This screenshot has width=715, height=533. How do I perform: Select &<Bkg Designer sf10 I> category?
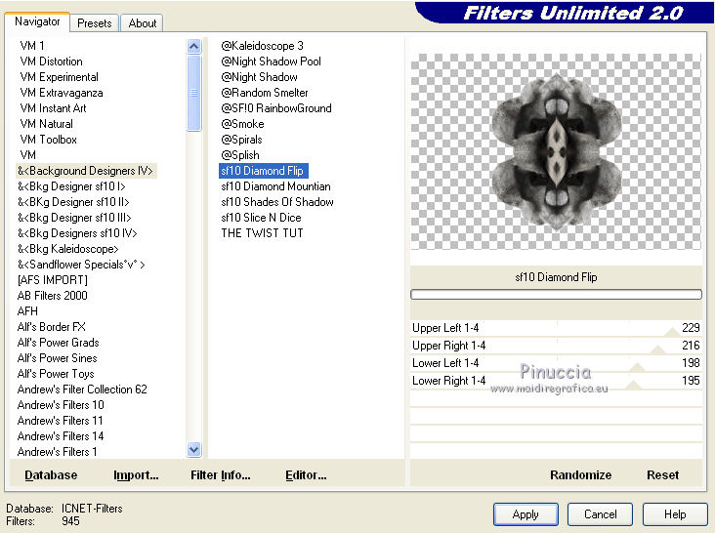click(71, 186)
